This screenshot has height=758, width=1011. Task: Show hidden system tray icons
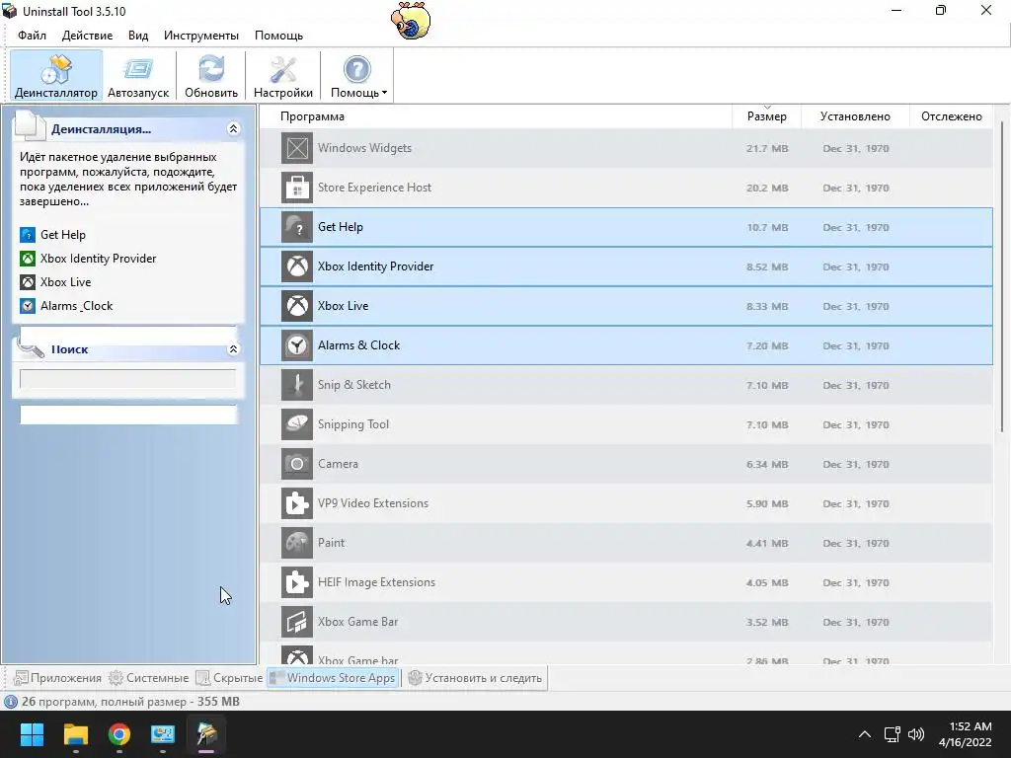[865, 734]
